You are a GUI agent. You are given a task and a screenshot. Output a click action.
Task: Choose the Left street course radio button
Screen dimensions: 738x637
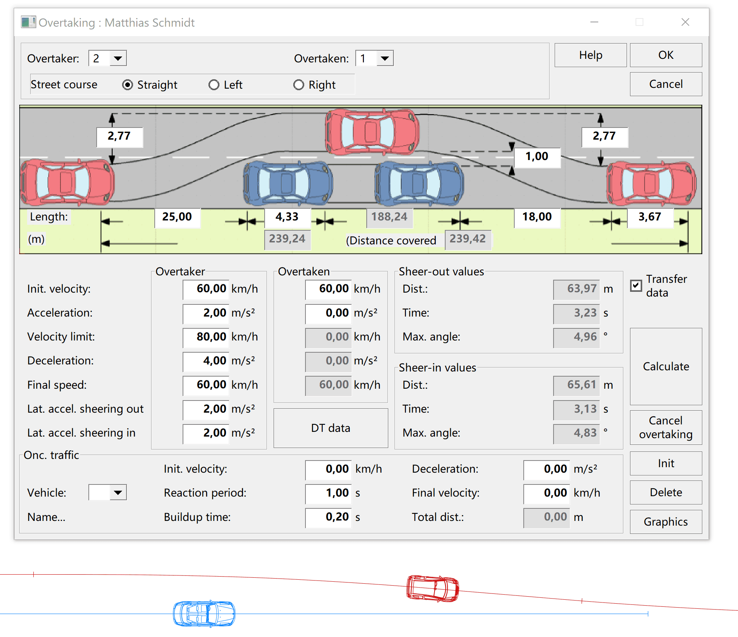point(214,85)
